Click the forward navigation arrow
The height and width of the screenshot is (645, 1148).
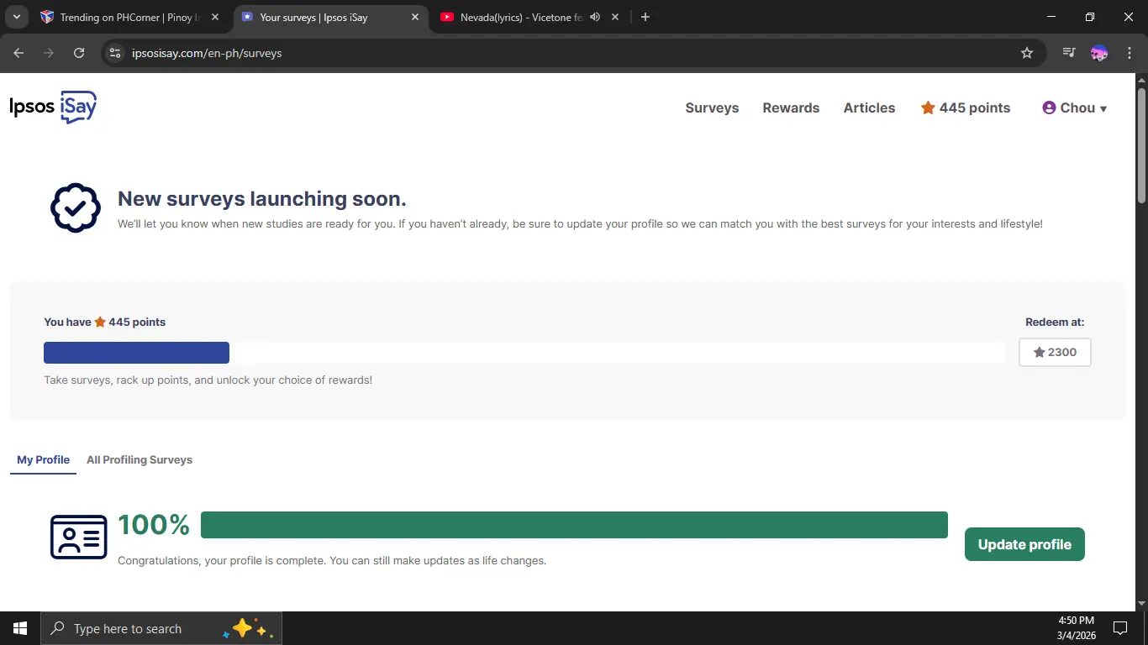pos(49,53)
